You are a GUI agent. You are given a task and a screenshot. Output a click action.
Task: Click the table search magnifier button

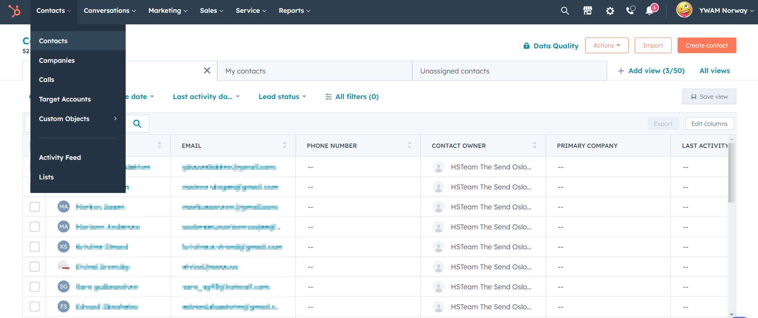click(137, 124)
